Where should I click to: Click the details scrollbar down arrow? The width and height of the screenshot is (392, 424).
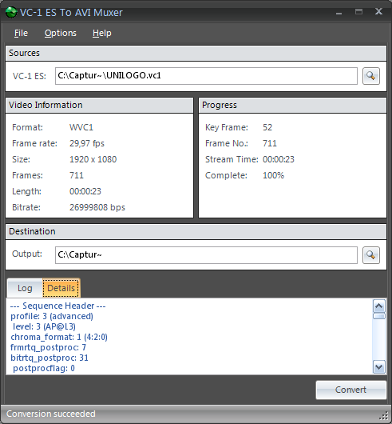tap(378, 367)
